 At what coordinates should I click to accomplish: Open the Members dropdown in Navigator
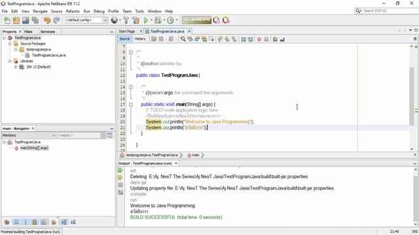pos(29,135)
